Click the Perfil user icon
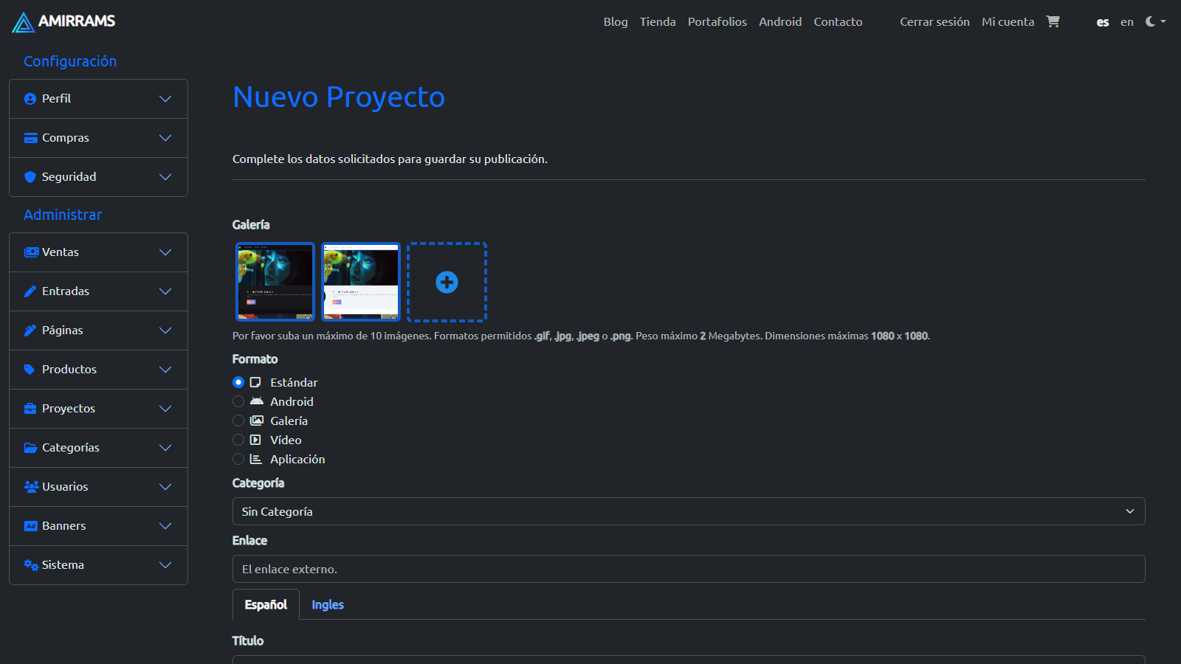Viewport: 1181px width, 664px height. coord(30,99)
